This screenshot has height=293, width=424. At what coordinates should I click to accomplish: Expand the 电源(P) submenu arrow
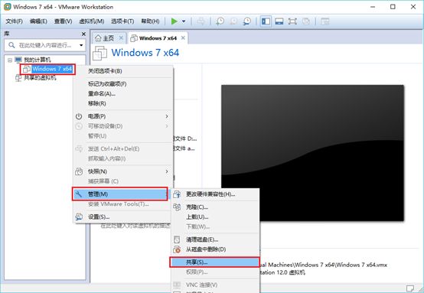167,116
